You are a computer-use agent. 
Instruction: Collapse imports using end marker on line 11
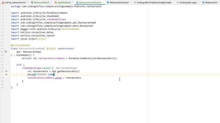pos(10,39)
